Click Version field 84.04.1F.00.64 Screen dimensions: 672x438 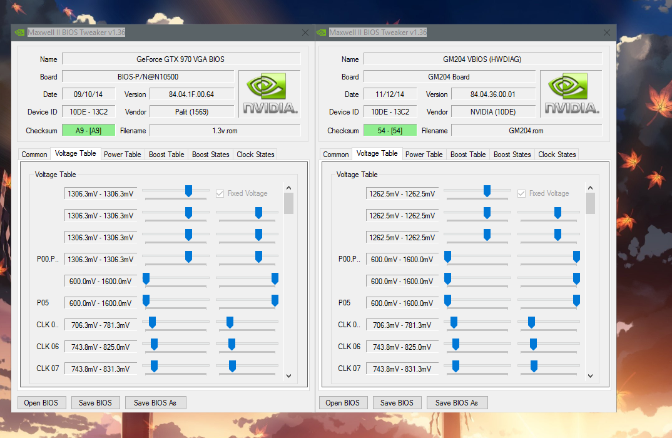tap(192, 94)
